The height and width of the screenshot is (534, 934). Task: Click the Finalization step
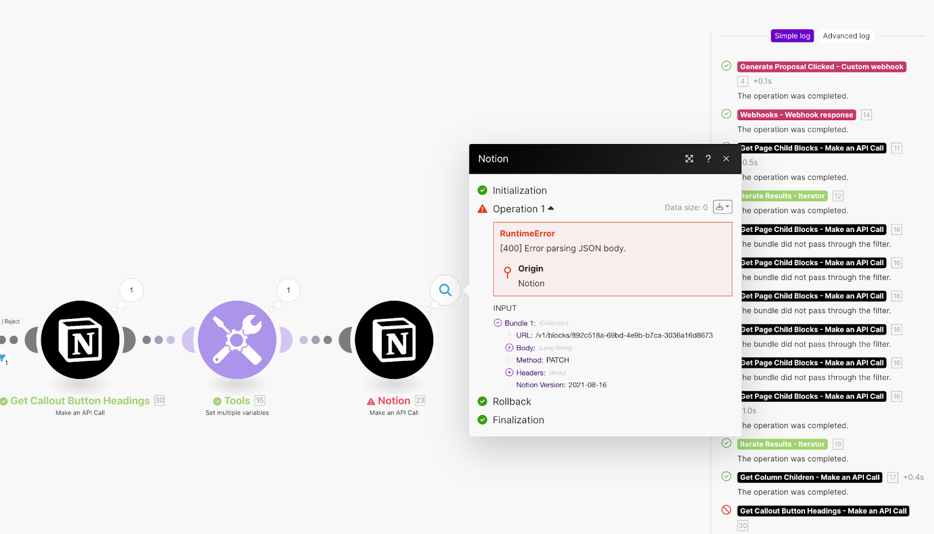click(518, 420)
